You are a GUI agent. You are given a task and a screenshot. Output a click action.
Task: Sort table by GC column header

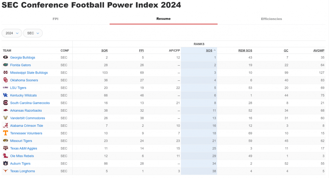pos(286,51)
